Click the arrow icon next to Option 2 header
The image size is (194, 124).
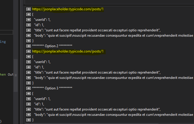click(28, 46)
